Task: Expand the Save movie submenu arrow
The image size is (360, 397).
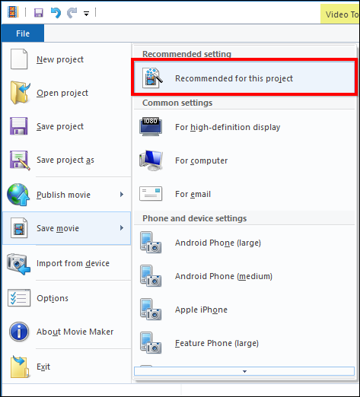Action: (x=122, y=228)
